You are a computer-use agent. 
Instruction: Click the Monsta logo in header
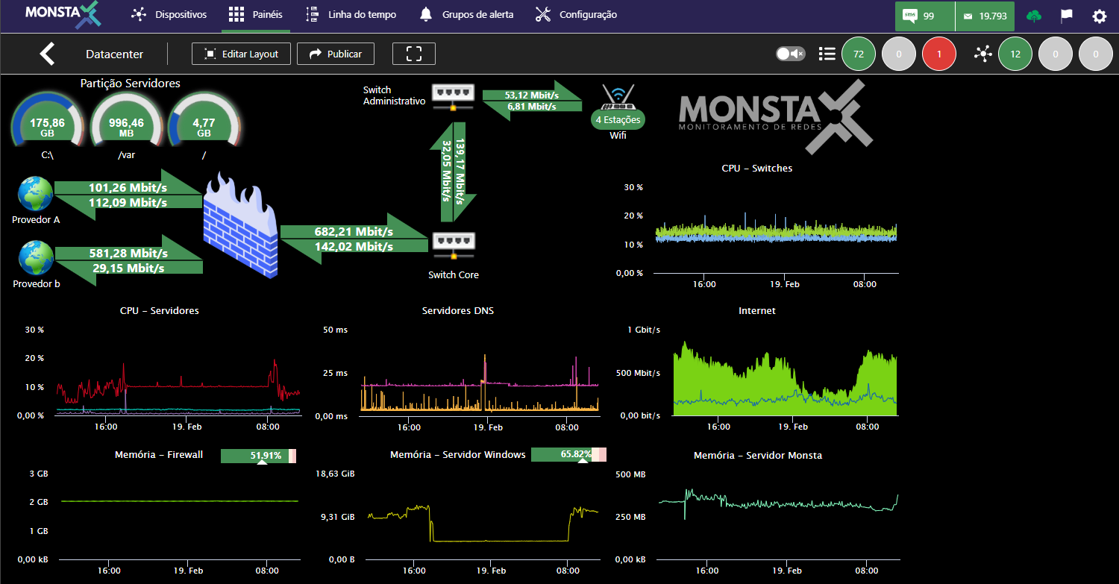click(x=62, y=15)
